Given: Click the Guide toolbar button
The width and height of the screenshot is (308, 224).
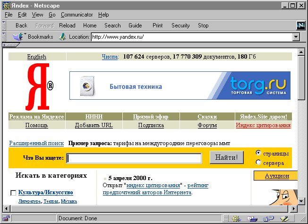Looking at the screenshot, I should click(135, 26).
